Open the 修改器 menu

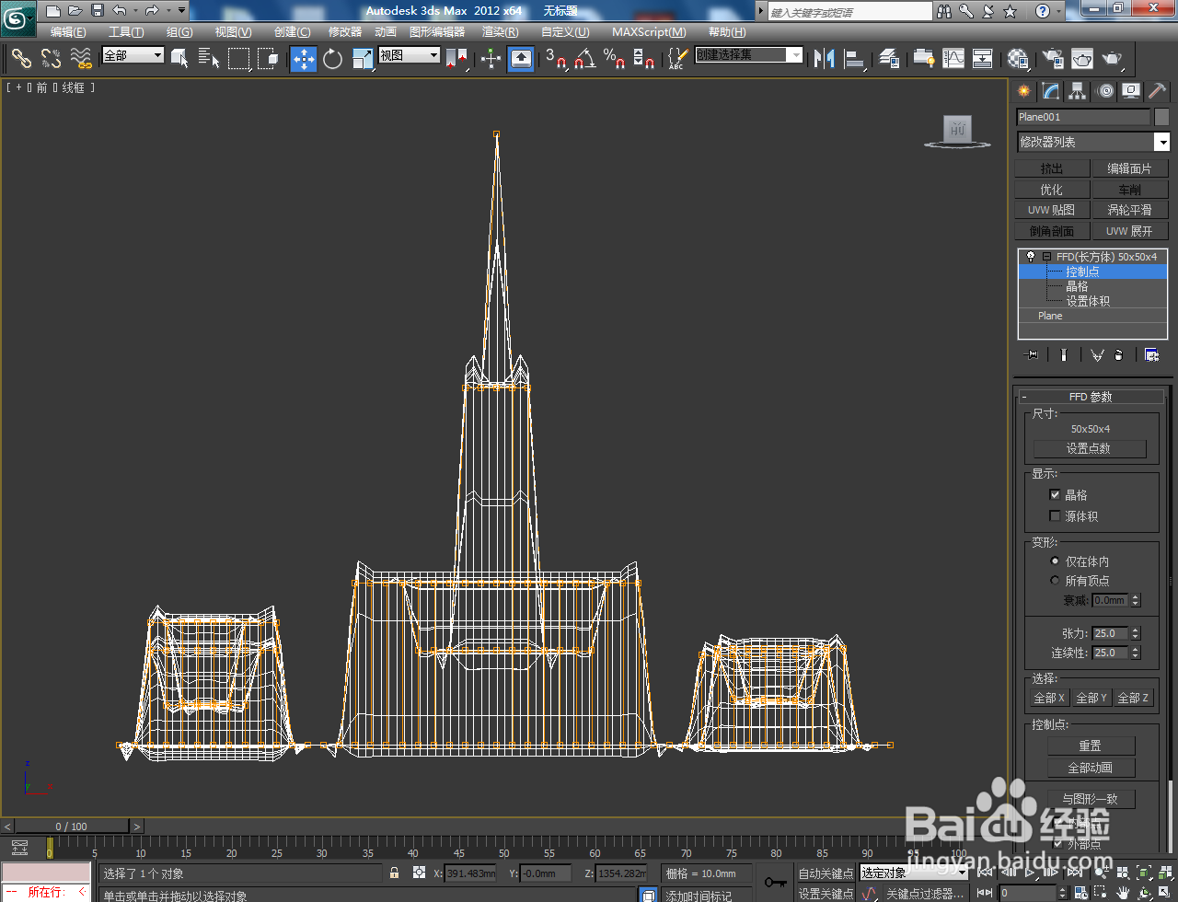345,31
